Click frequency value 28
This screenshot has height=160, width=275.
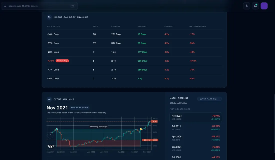tap(94, 34)
